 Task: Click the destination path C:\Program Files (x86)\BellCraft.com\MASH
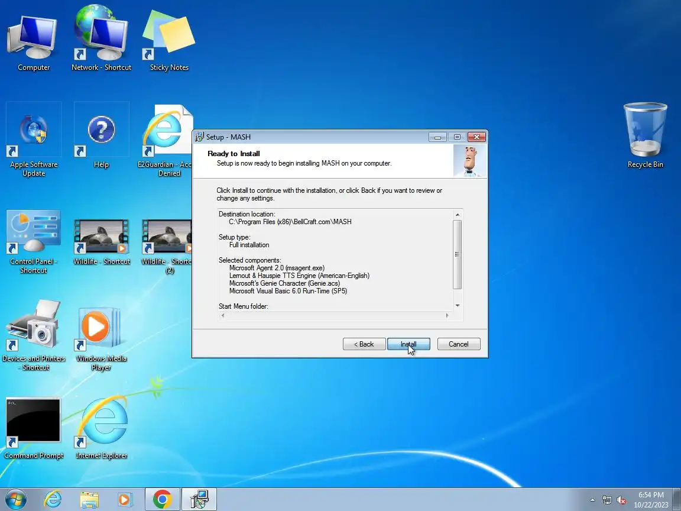(290, 222)
